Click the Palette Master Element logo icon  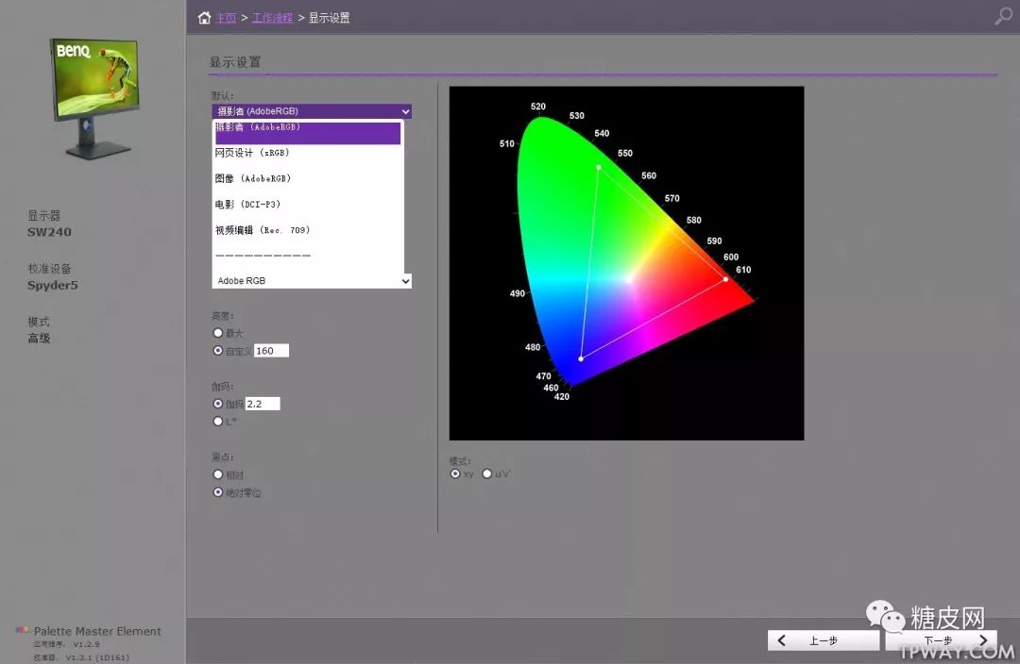pyautogui.click(x=22, y=629)
